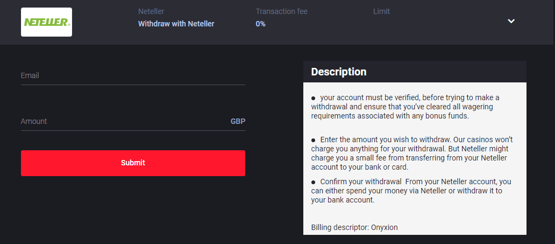Image resolution: width=555 pixels, height=244 pixels.
Task: Click the 'Limit' column heading
Action: 381,11
